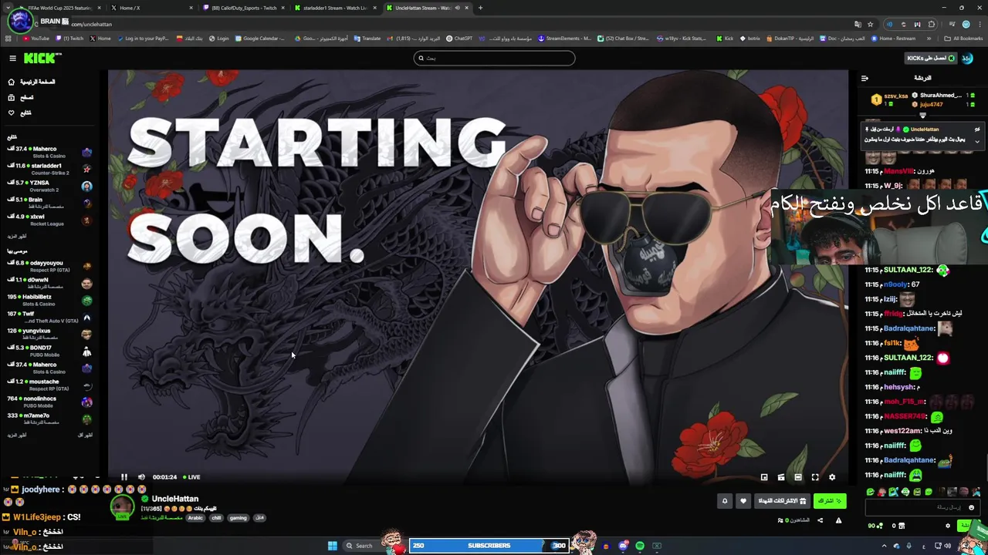Open Brain channel in the sidebar

click(x=49, y=203)
